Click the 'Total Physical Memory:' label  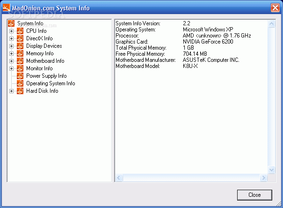coord(141,48)
